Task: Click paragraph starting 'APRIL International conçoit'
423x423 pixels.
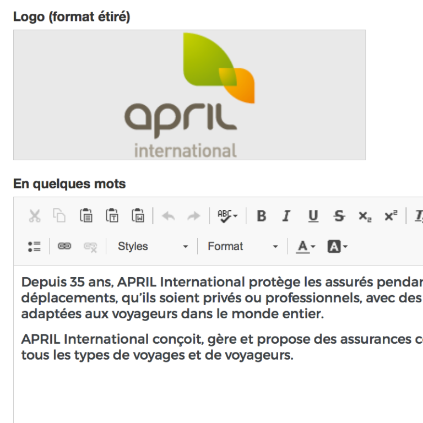Action: [x=222, y=347]
